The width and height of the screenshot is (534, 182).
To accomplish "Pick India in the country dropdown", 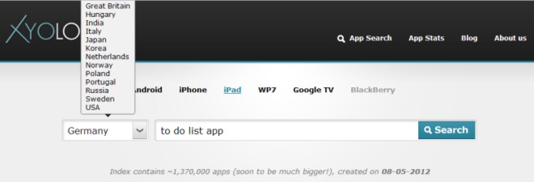I will (95, 23).
